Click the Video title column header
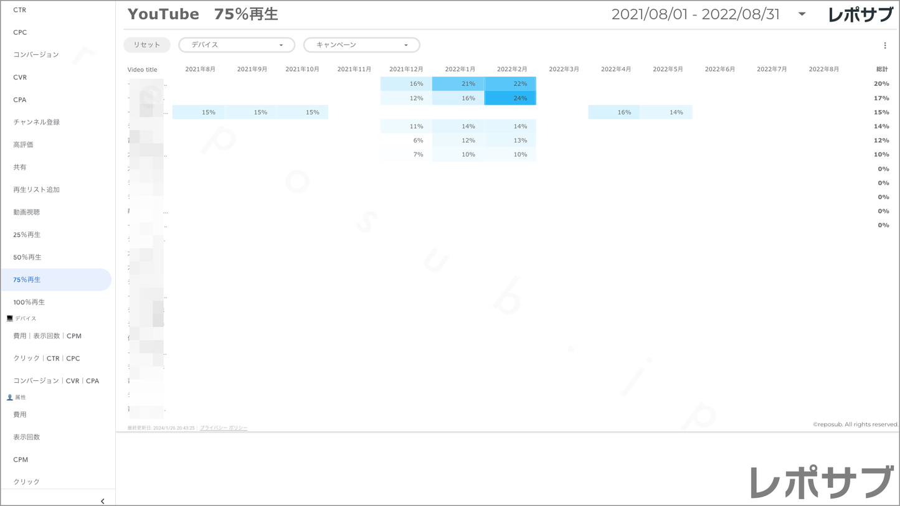900x506 pixels. [x=142, y=70]
